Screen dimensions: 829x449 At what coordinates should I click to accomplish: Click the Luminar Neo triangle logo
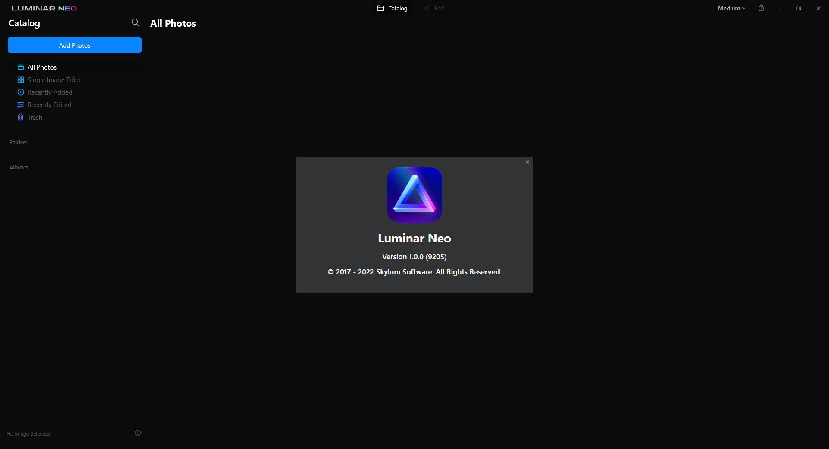(414, 195)
